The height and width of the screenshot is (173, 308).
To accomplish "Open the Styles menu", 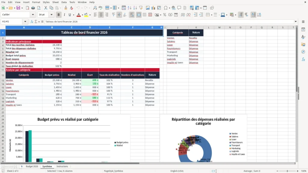I will click(46, 2).
